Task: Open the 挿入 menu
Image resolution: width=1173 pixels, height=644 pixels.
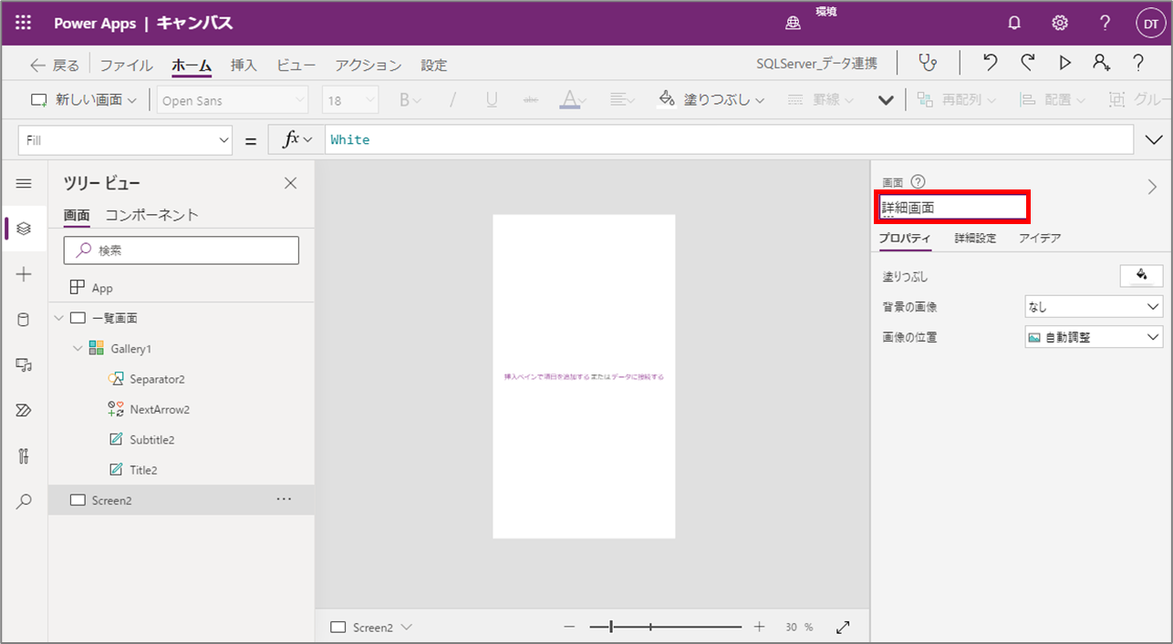Action: 244,66
